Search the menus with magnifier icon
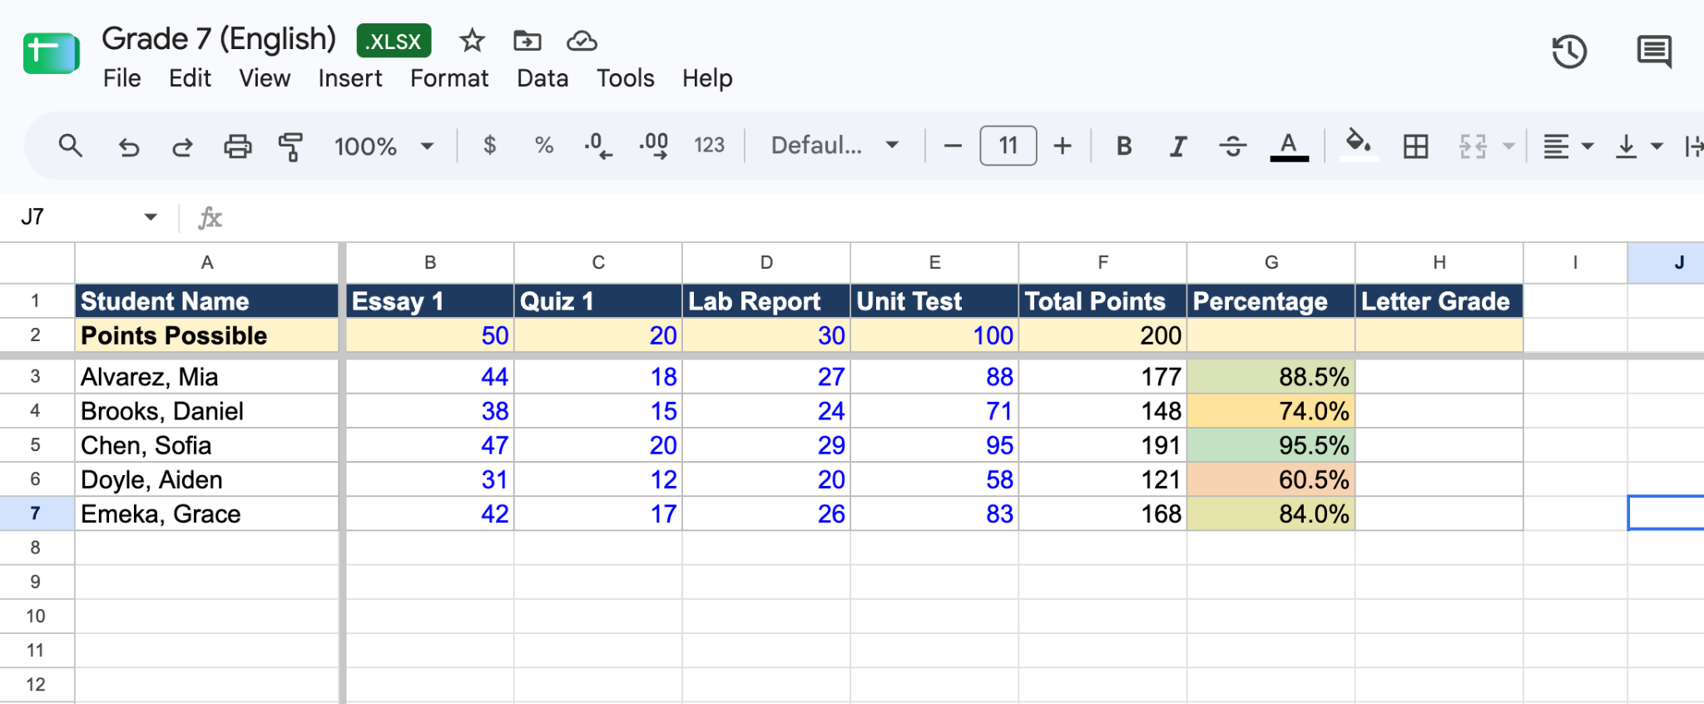The width and height of the screenshot is (1704, 704). [71, 146]
